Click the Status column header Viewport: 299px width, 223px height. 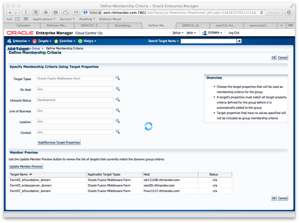[215, 174]
